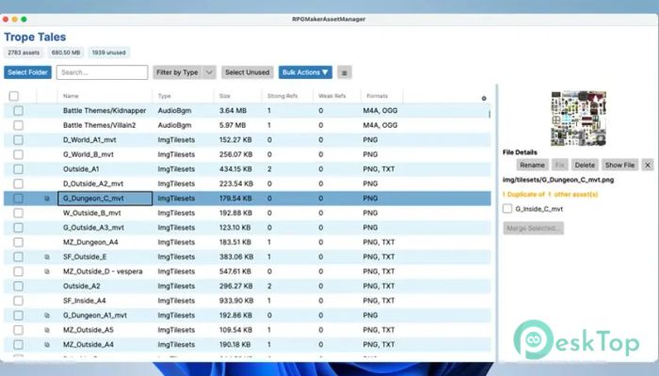Select the G_Outside_A3_mvt row name

(93, 227)
